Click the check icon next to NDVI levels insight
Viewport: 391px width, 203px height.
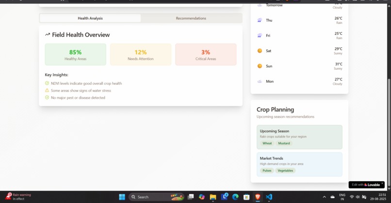(x=47, y=83)
